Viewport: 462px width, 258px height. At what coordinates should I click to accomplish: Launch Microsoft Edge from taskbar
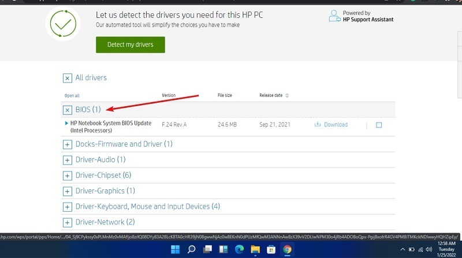point(239,249)
